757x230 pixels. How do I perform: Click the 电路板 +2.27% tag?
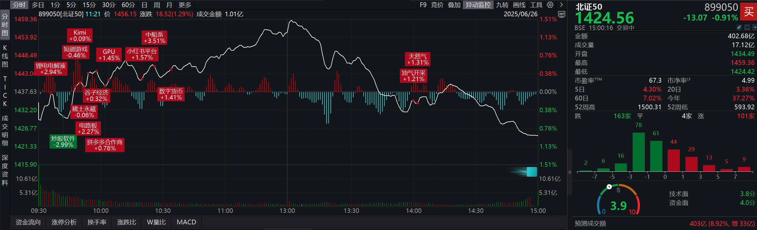(x=88, y=128)
